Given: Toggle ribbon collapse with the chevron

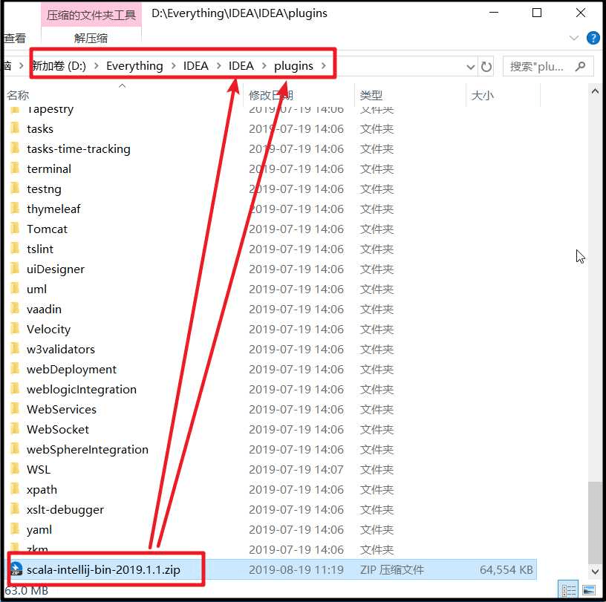Looking at the screenshot, I should tap(573, 38).
